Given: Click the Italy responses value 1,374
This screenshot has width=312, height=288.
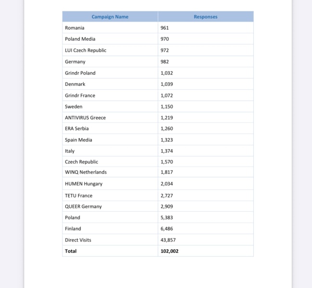Looking at the screenshot, I should pyautogui.click(x=167, y=151).
